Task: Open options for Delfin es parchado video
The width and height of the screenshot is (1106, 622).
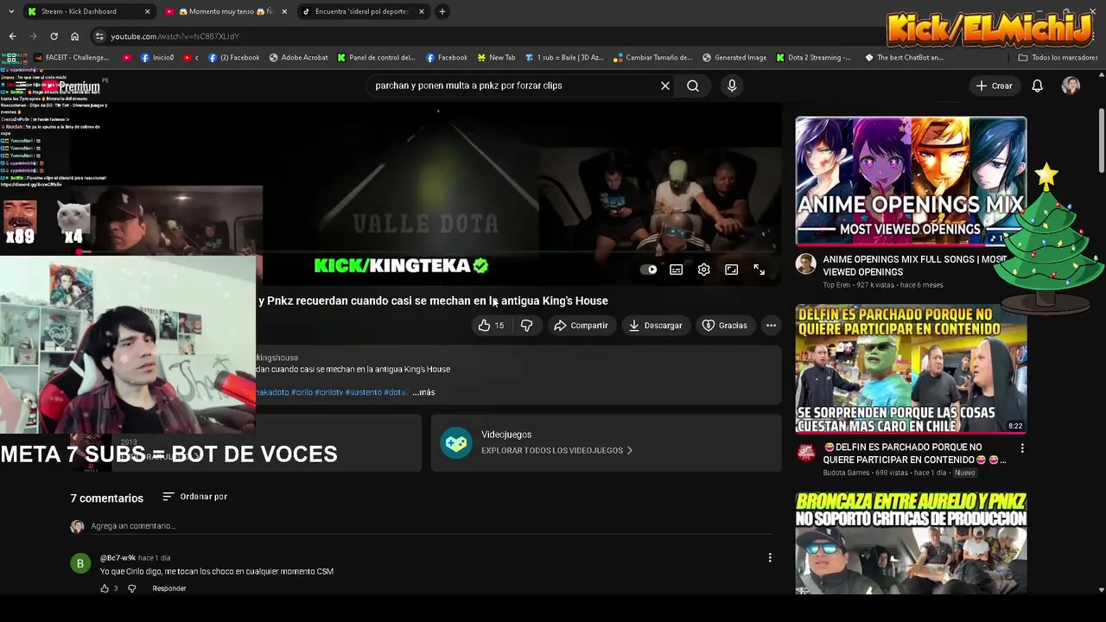Action: [1022, 448]
